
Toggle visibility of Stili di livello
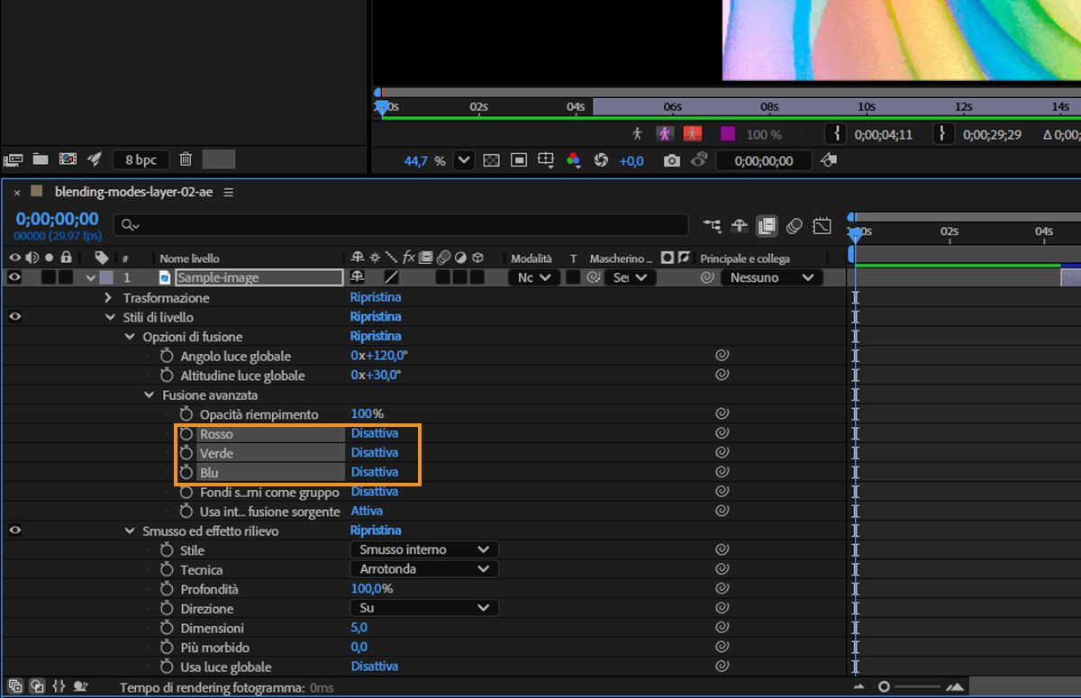click(x=14, y=317)
